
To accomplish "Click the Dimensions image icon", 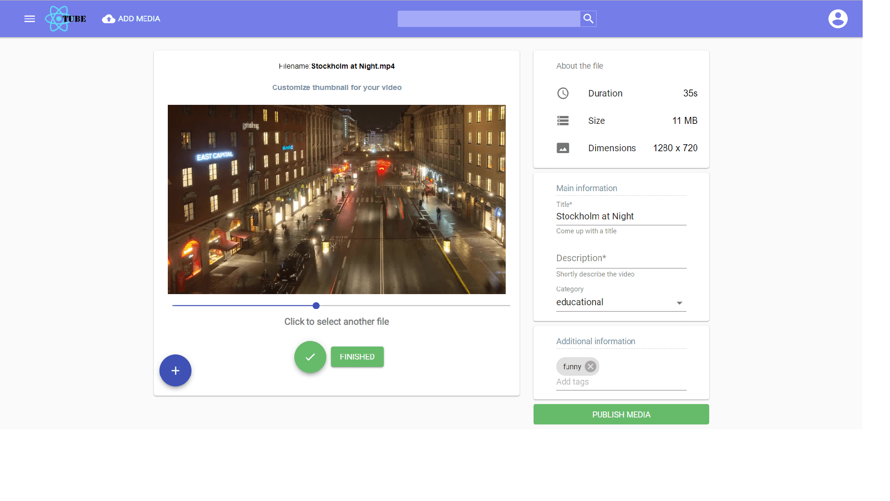I will click(563, 148).
